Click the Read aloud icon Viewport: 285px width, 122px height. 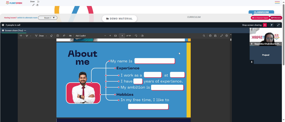click(64, 36)
